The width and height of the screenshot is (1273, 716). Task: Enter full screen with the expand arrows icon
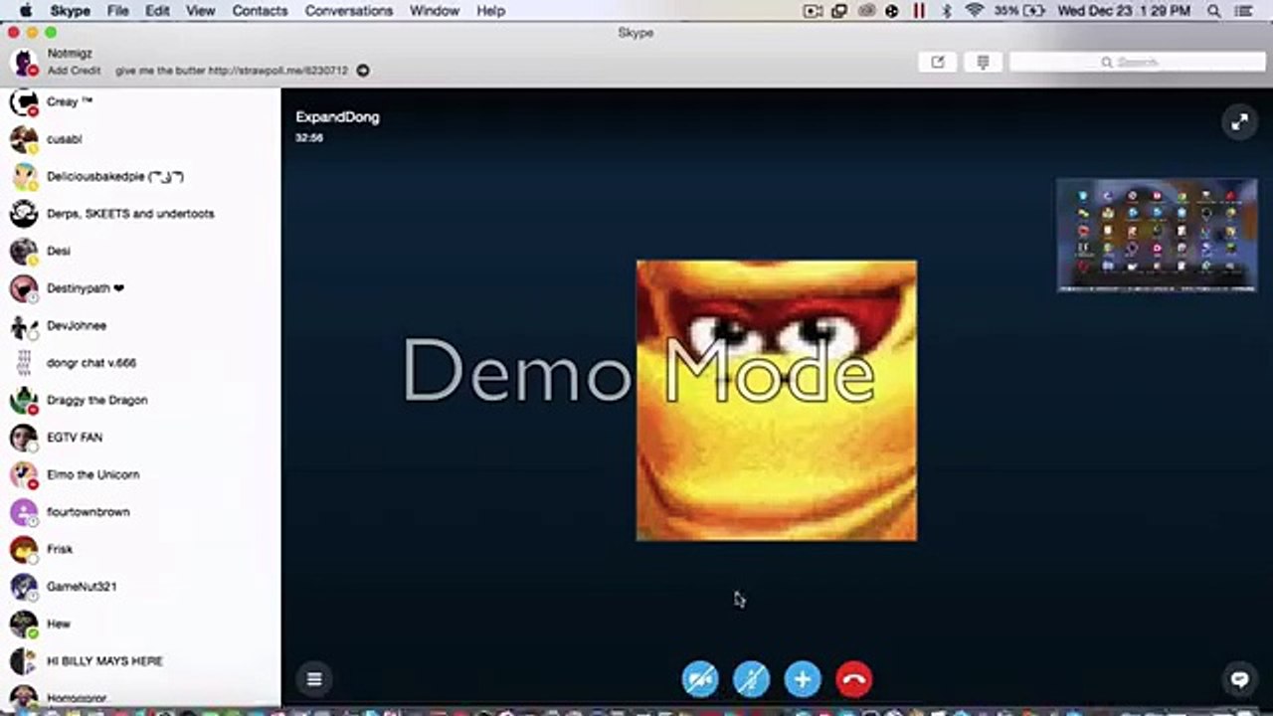pos(1239,122)
